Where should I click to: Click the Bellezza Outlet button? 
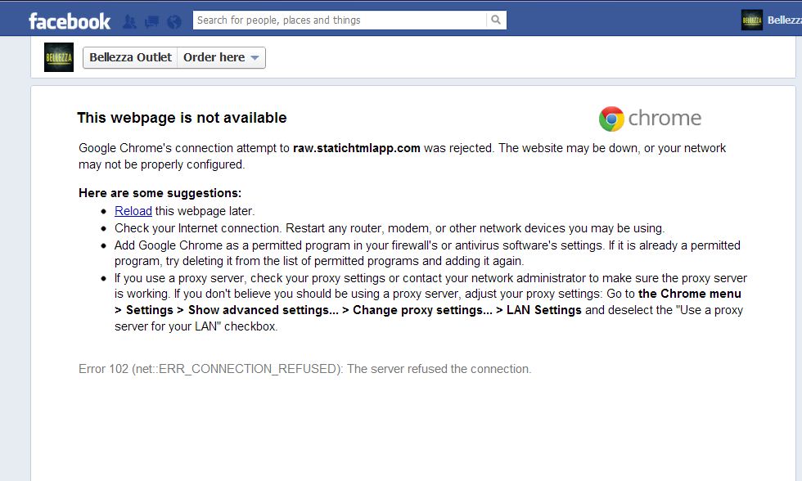(x=130, y=57)
